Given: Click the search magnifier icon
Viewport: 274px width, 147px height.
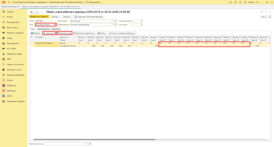Looking at the screenshot, I should click(x=245, y=2).
